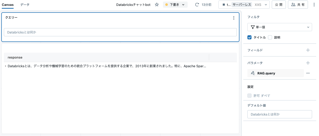Refresh dashboard via the circular arrow icon
319x136 pixels.
pos(197,5)
